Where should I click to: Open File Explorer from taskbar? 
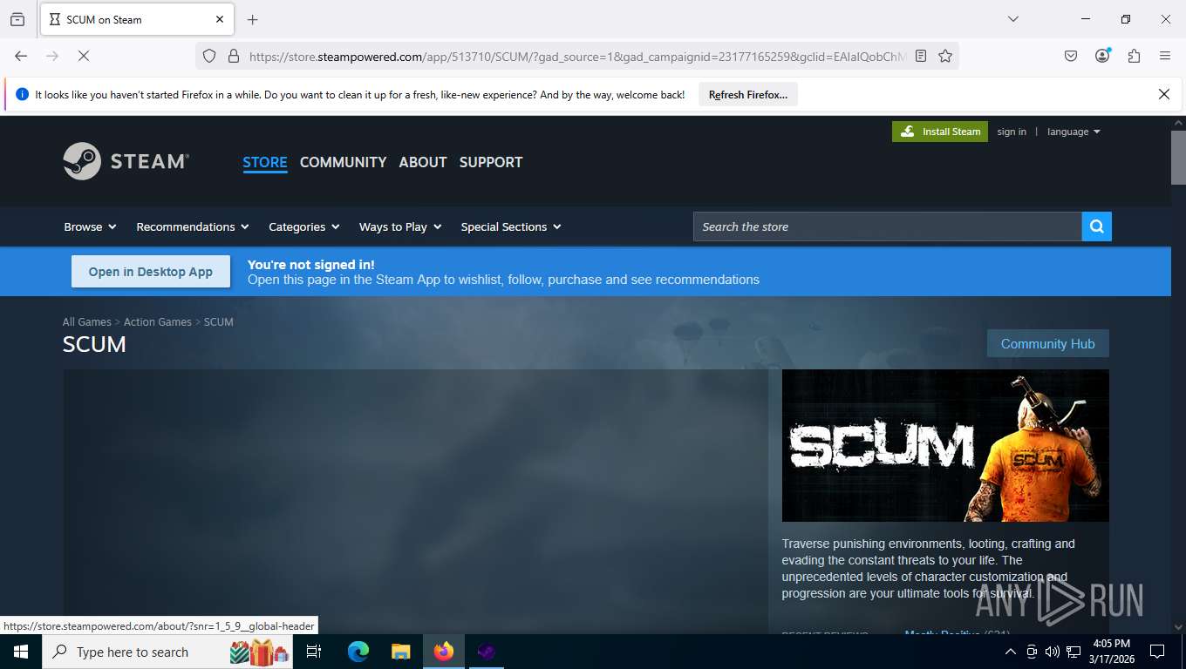tap(400, 652)
